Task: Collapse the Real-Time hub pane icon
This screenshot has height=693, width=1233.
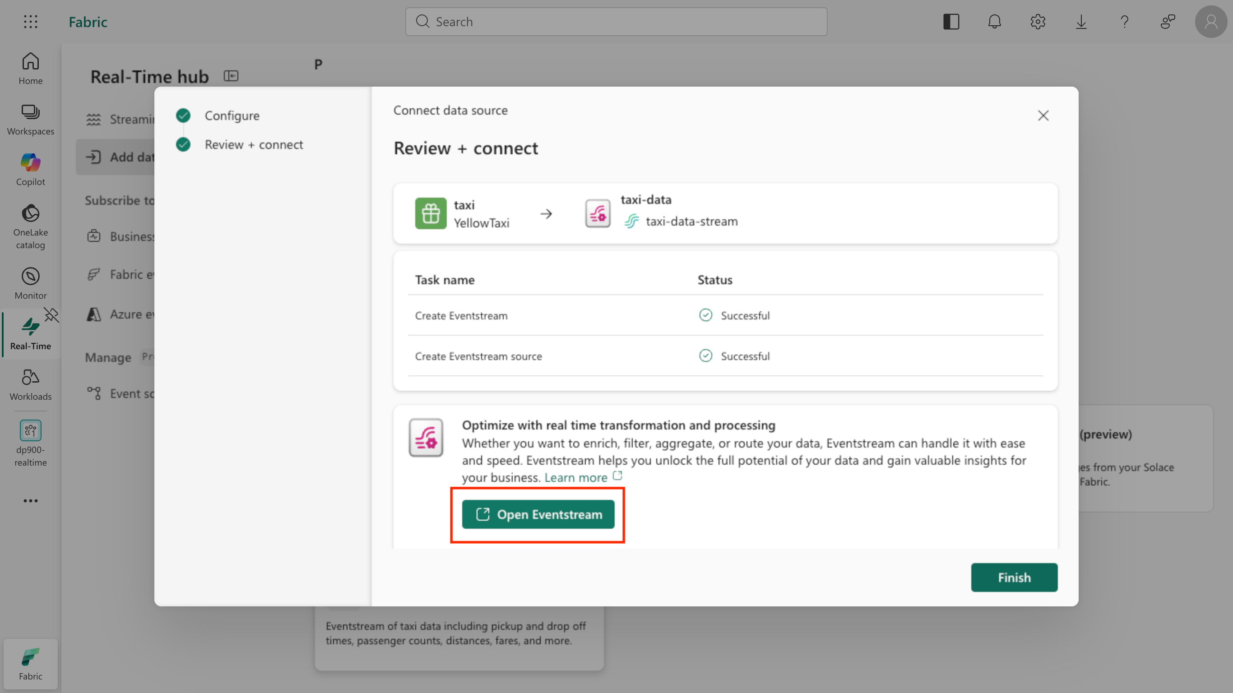Action: tap(231, 76)
